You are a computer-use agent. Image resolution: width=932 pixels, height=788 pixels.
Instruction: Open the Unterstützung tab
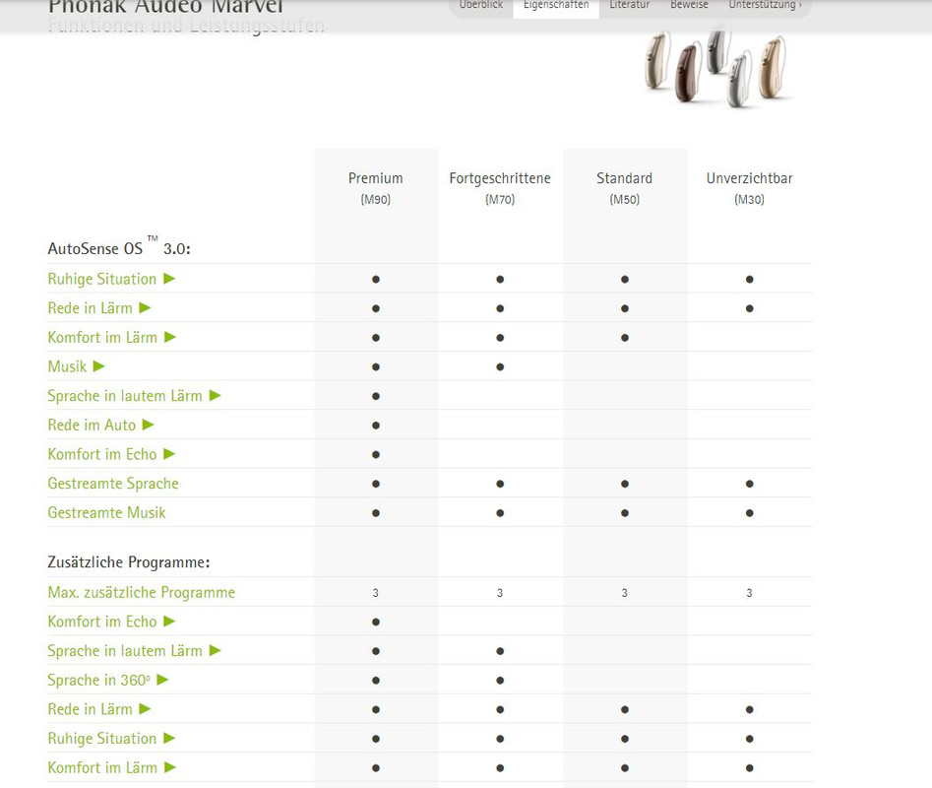765,5
